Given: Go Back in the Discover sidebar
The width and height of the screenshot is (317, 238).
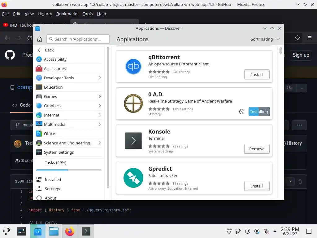Looking at the screenshot, I should [x=69, y=50].
